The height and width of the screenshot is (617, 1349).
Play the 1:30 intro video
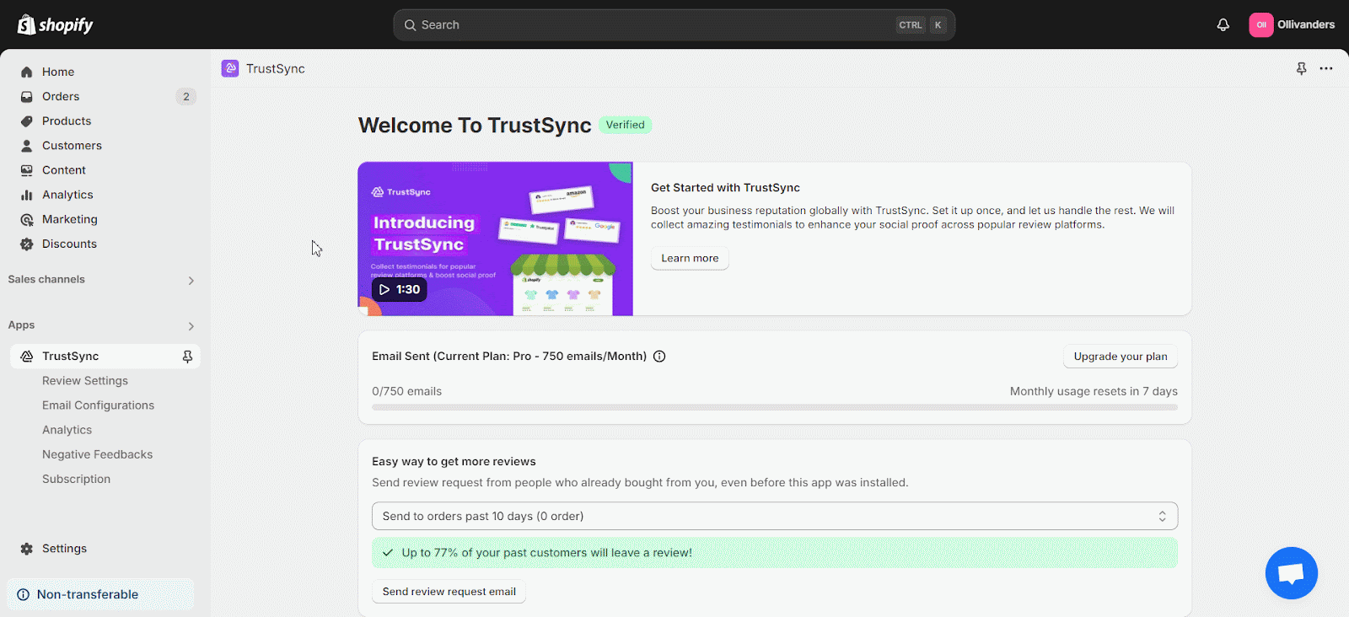tap(400, 289)
